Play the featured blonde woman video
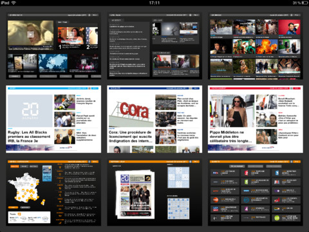The height and width of the screenshot is (232, 309). click(x=31, y=34)
